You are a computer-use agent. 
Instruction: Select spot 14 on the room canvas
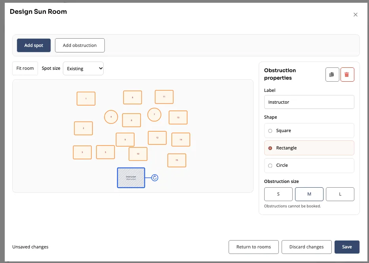[x=181, y=140]
